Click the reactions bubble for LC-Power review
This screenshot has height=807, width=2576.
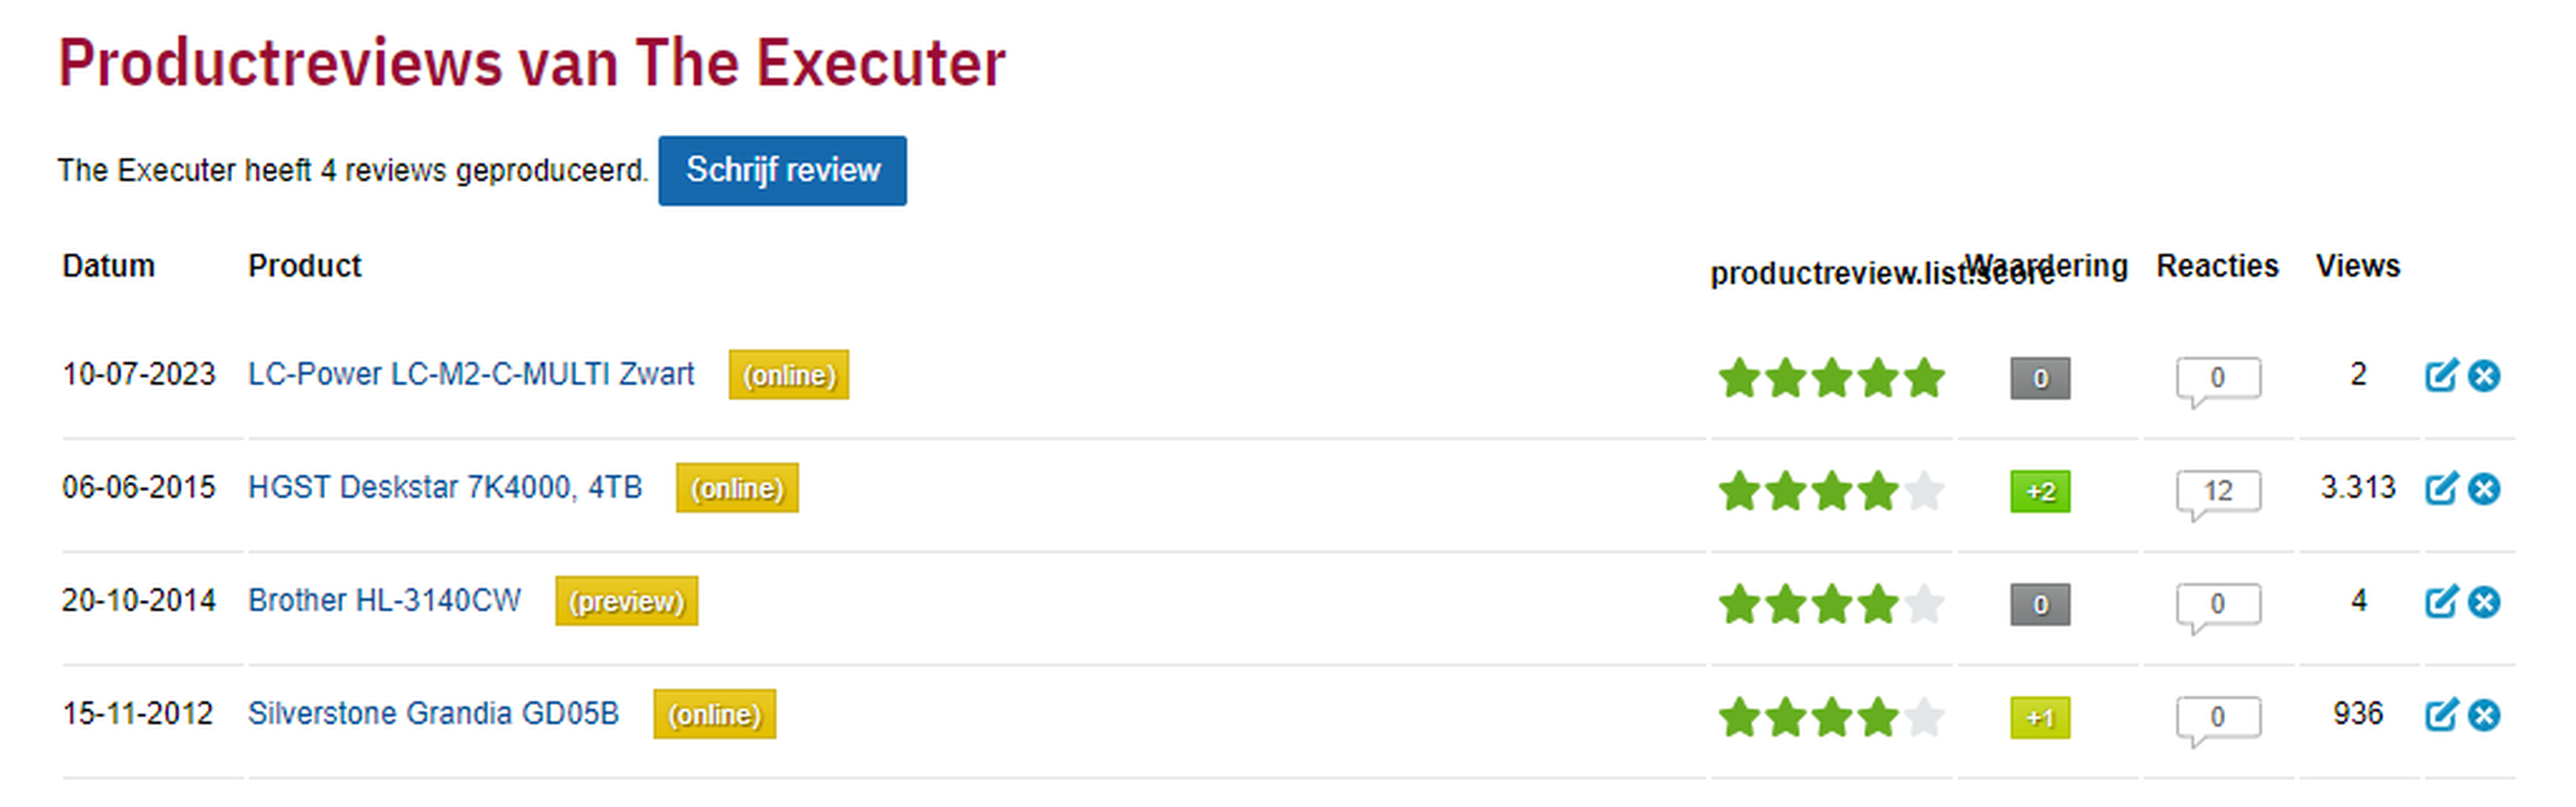coord(2217,378)
